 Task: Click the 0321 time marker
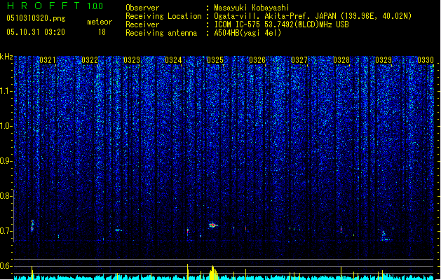(48, 60)
